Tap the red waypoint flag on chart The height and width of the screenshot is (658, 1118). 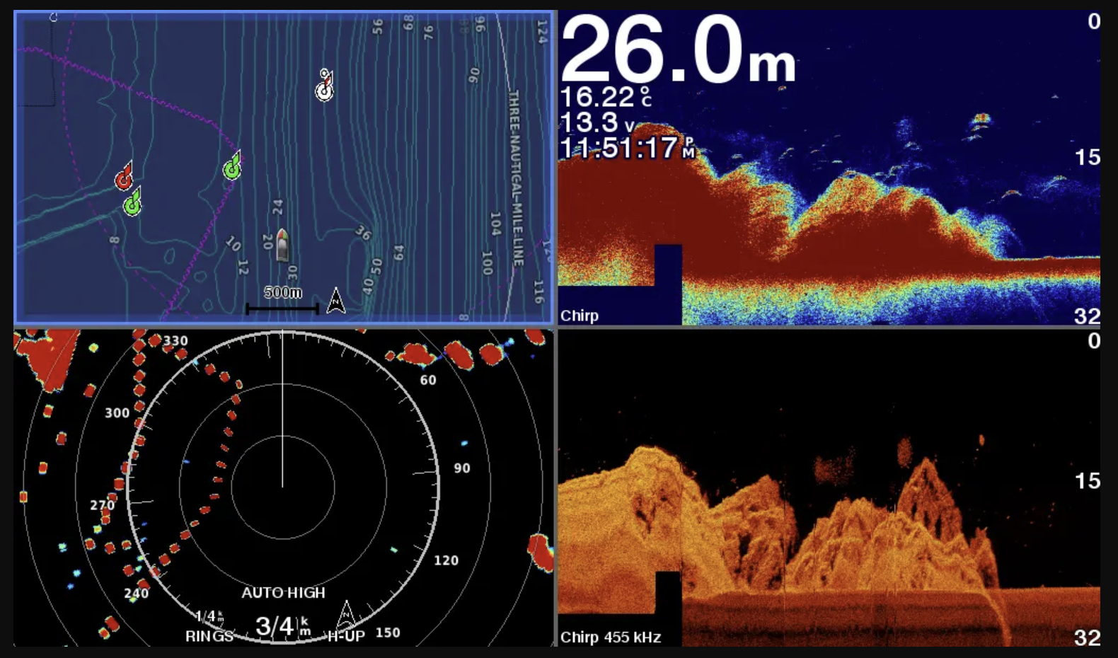[125, 177]
